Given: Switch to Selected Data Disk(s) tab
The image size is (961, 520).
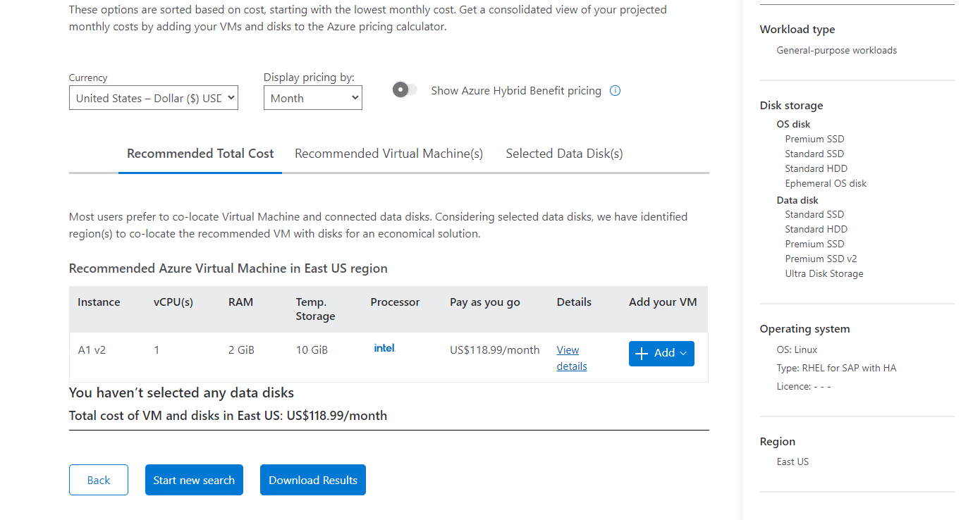Looking at the screenshot, I should [x=564, y=154].
